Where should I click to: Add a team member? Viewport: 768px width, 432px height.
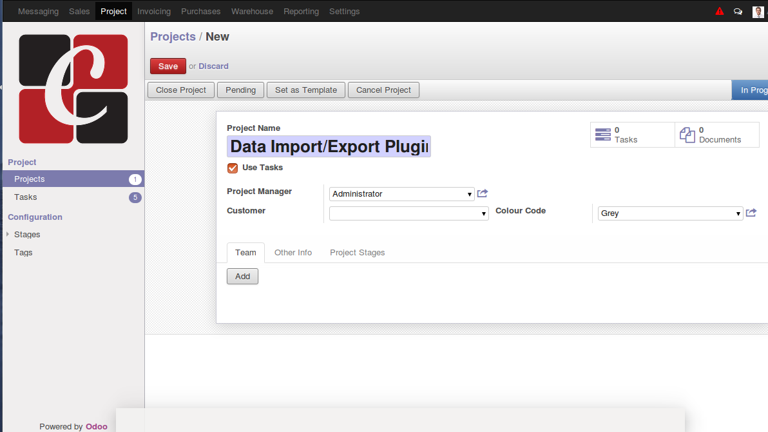click(x=242, y=277)
